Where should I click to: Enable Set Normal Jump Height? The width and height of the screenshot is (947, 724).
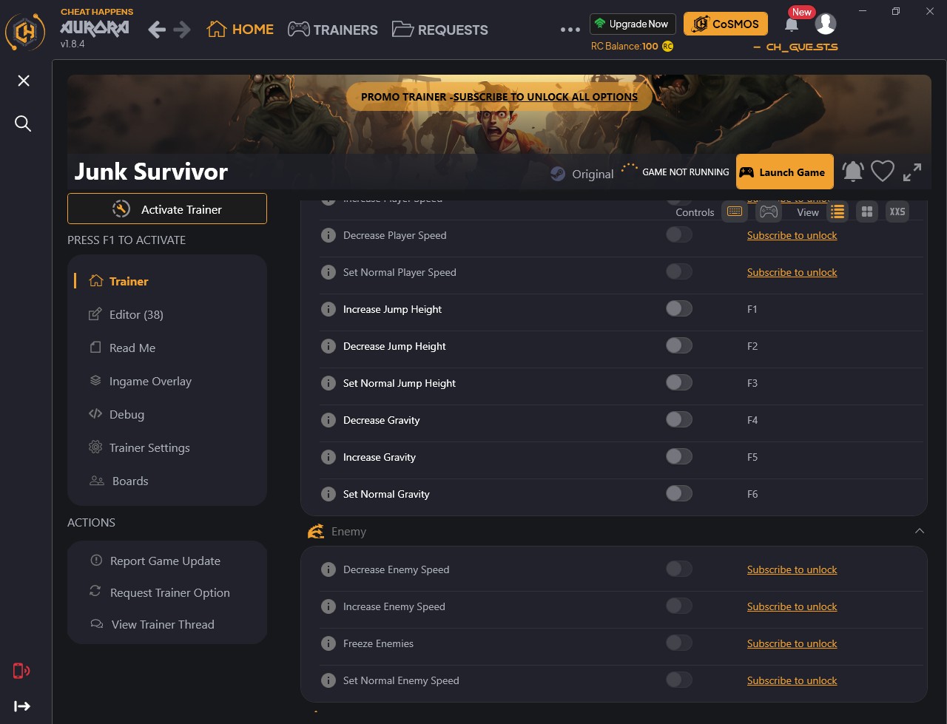(x=679, y=382)
